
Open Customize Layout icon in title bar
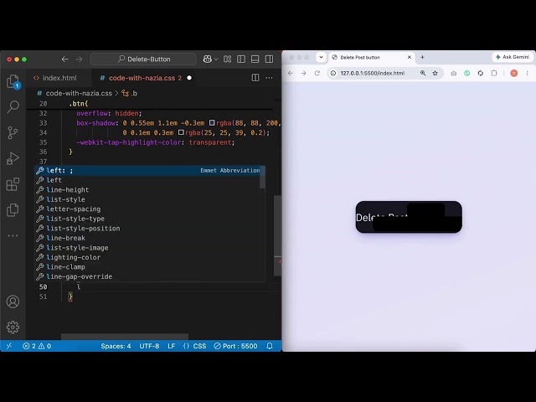pyautogui.click(x=227, y=59)
